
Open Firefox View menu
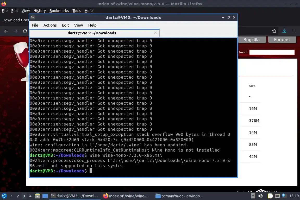[x=26, y=11]
